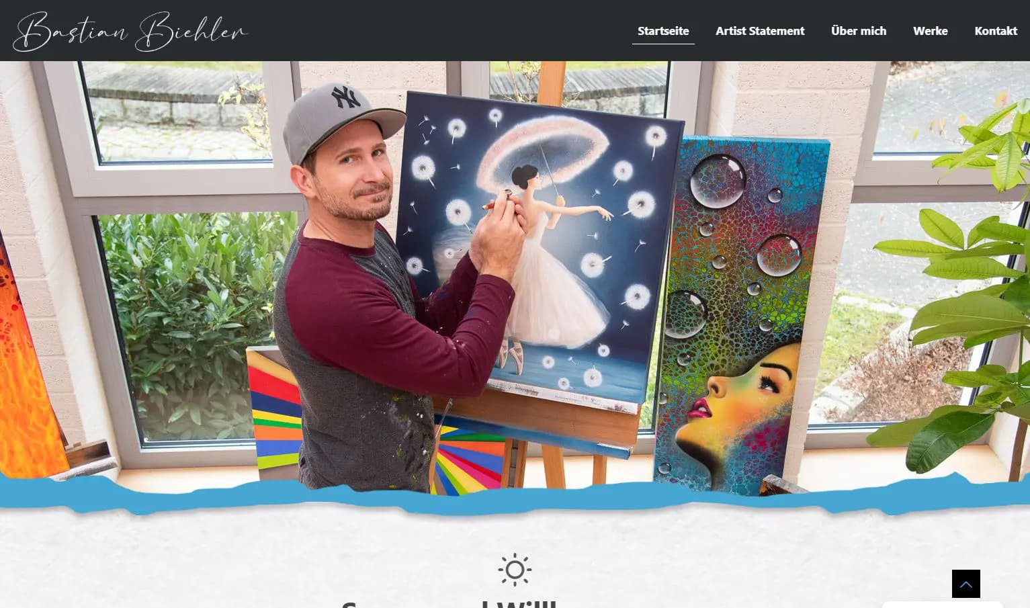The height and width of the screenshot is (608, 1030).
Task: Click the sun icon above the heading
Action: [515, 570]
